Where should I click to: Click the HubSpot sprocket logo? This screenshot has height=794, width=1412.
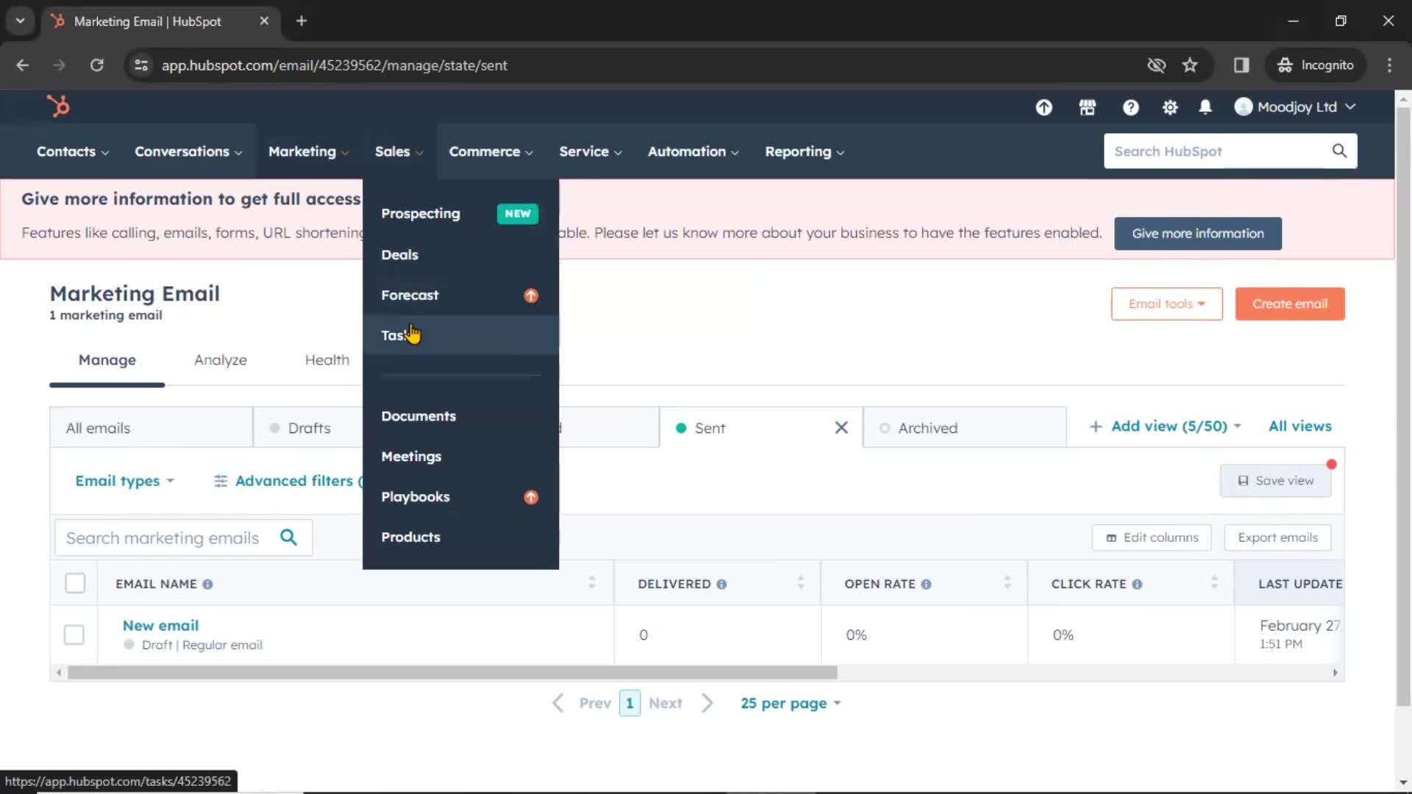click(x=58, y=107)
